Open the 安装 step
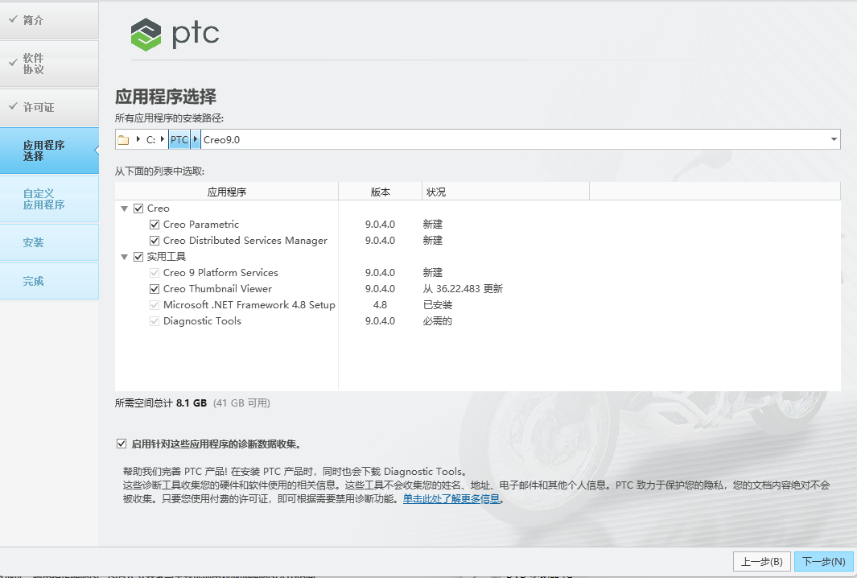857x578 pixels. (x=49, y=242)
